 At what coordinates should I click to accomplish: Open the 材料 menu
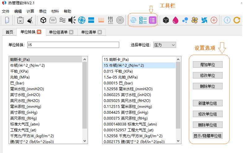(55, 11)
